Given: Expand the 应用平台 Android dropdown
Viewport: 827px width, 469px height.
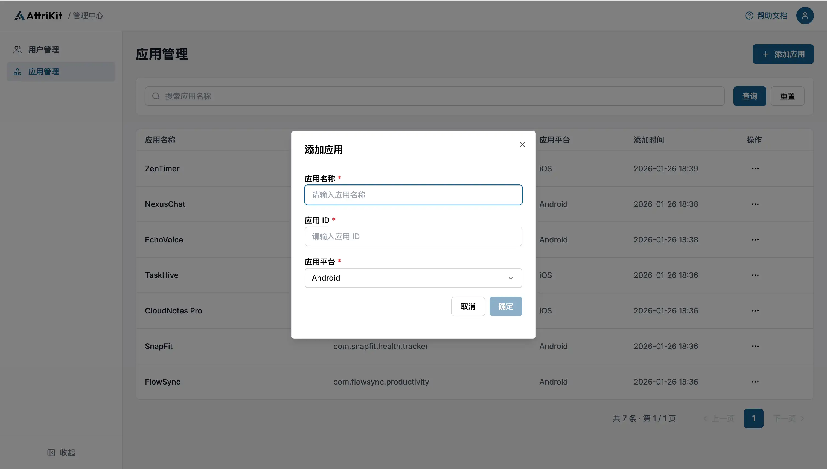Looking at the screenshot, I should coord(413,278).
